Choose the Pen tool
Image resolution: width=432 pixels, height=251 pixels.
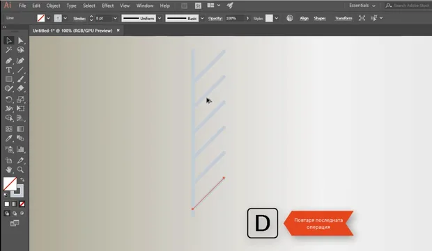point(9,60)
